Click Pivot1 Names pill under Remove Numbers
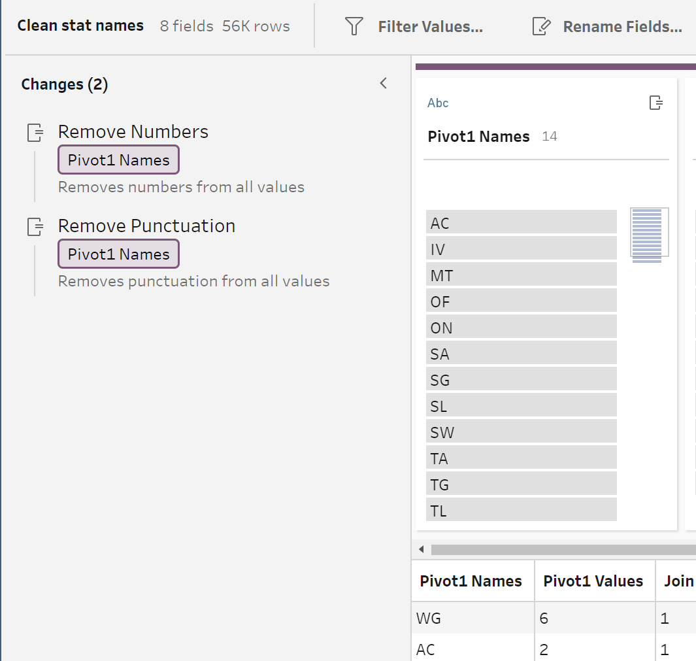 click(x=118, y=160)
